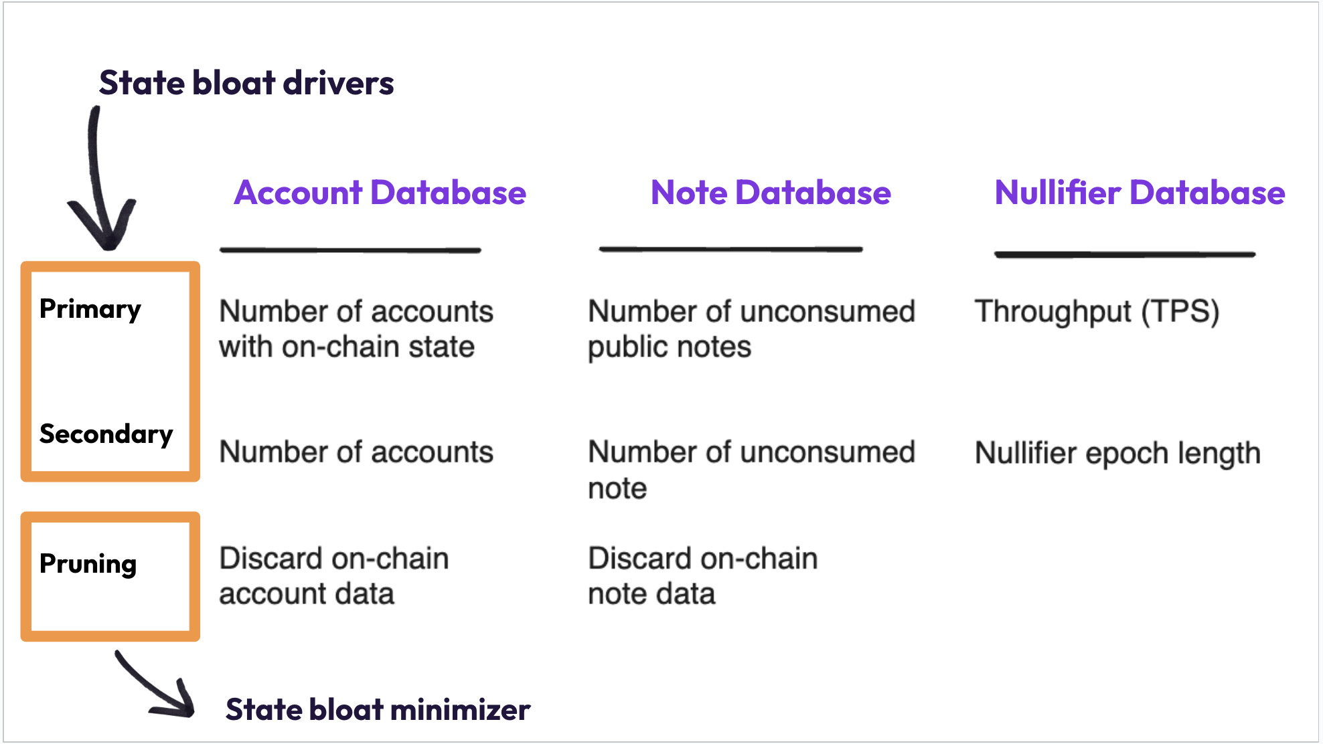This screenshot has width=1323, height=744.
Task: Click "Number of unconsumed public notes" text
Action: click(751, 329)
